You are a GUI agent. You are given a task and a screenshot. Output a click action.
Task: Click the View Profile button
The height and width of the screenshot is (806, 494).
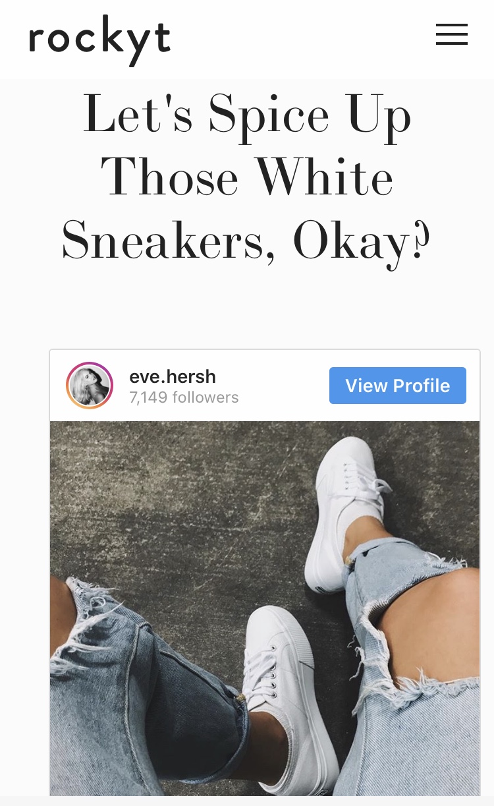[x=398, y=386]
